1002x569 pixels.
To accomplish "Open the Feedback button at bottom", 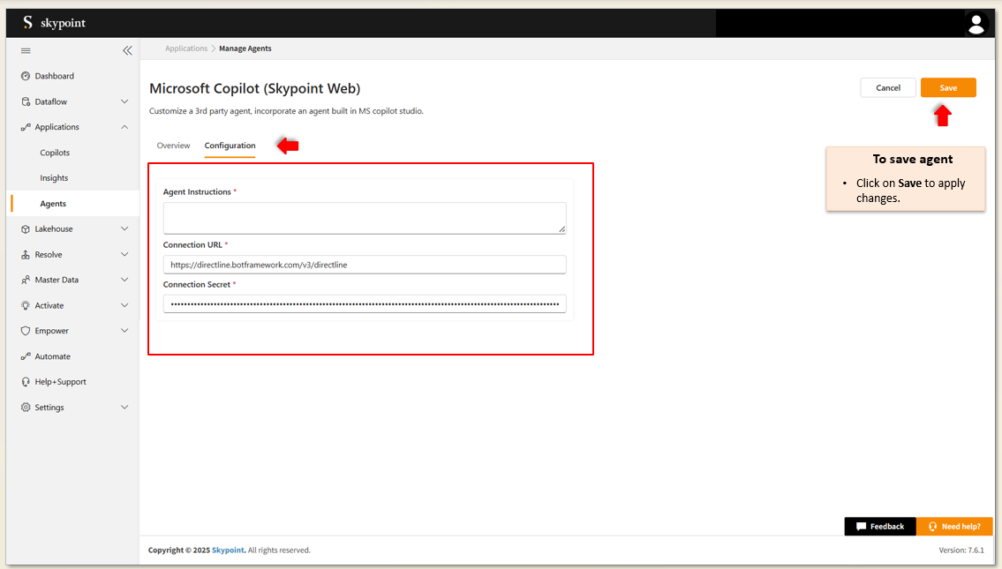I will (x=880, y=527).
